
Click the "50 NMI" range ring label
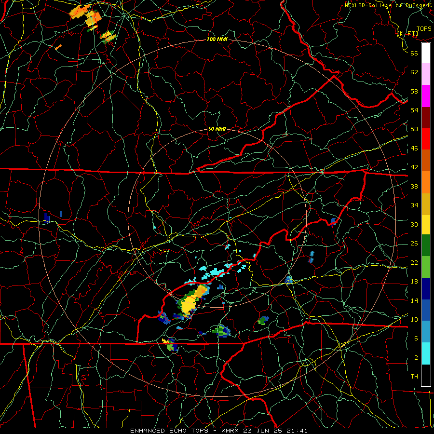pyautogui.click(x=217, y=129)
